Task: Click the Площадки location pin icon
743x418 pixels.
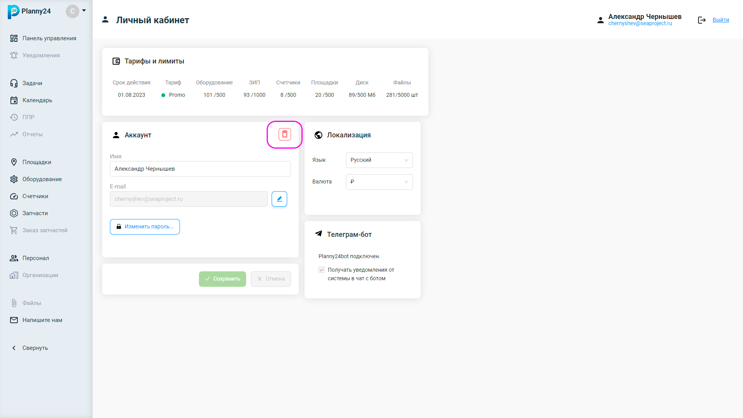Action: [x=14, y=162]
